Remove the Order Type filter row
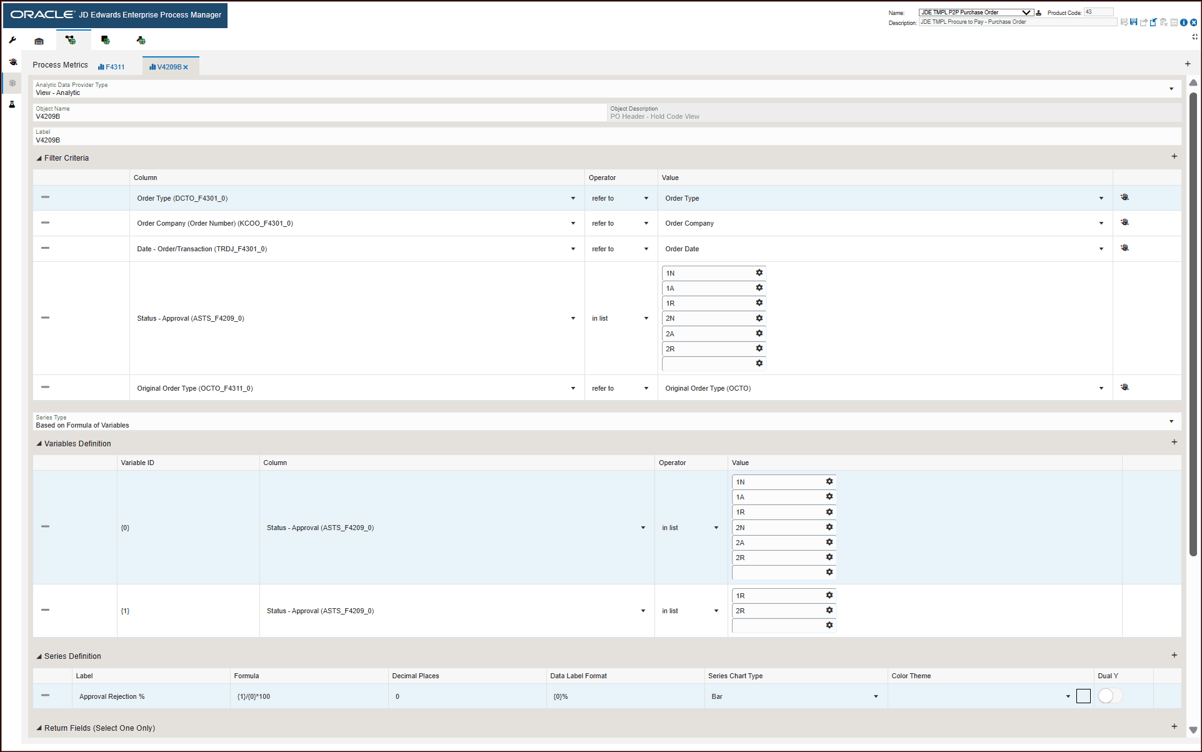This screenshot has height=752, width=1202. click(45, 197)
